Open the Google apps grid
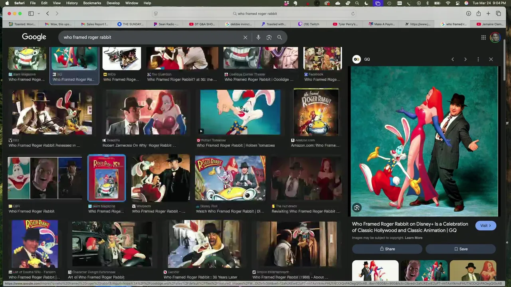 point(483,37)
